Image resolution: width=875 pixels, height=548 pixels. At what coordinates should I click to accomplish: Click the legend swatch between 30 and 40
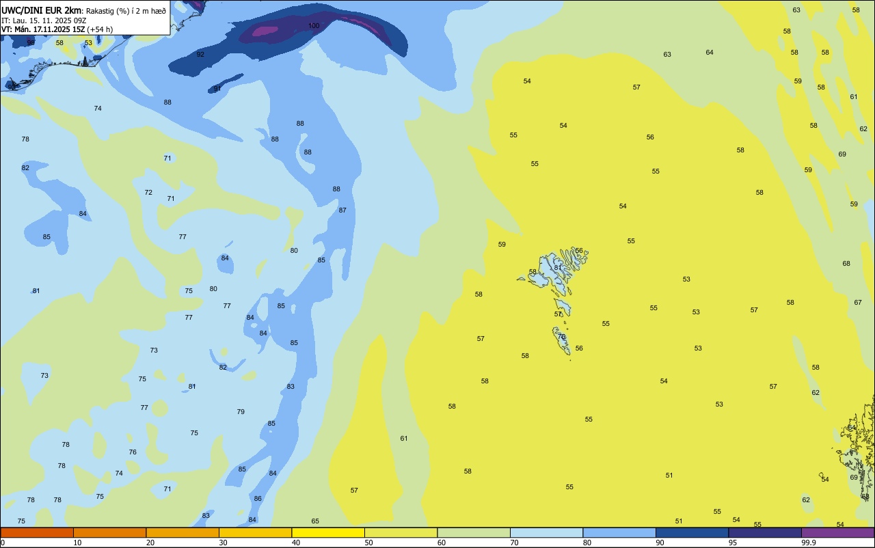pos(255,532)
